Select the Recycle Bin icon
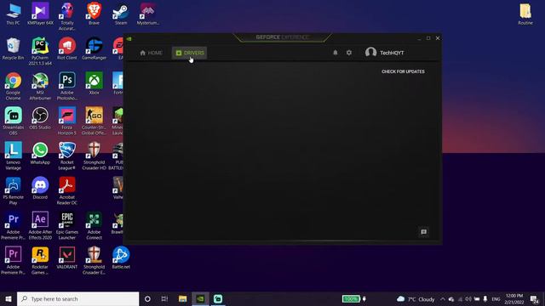This screenshot has width=545, height=306. (14, 49)
